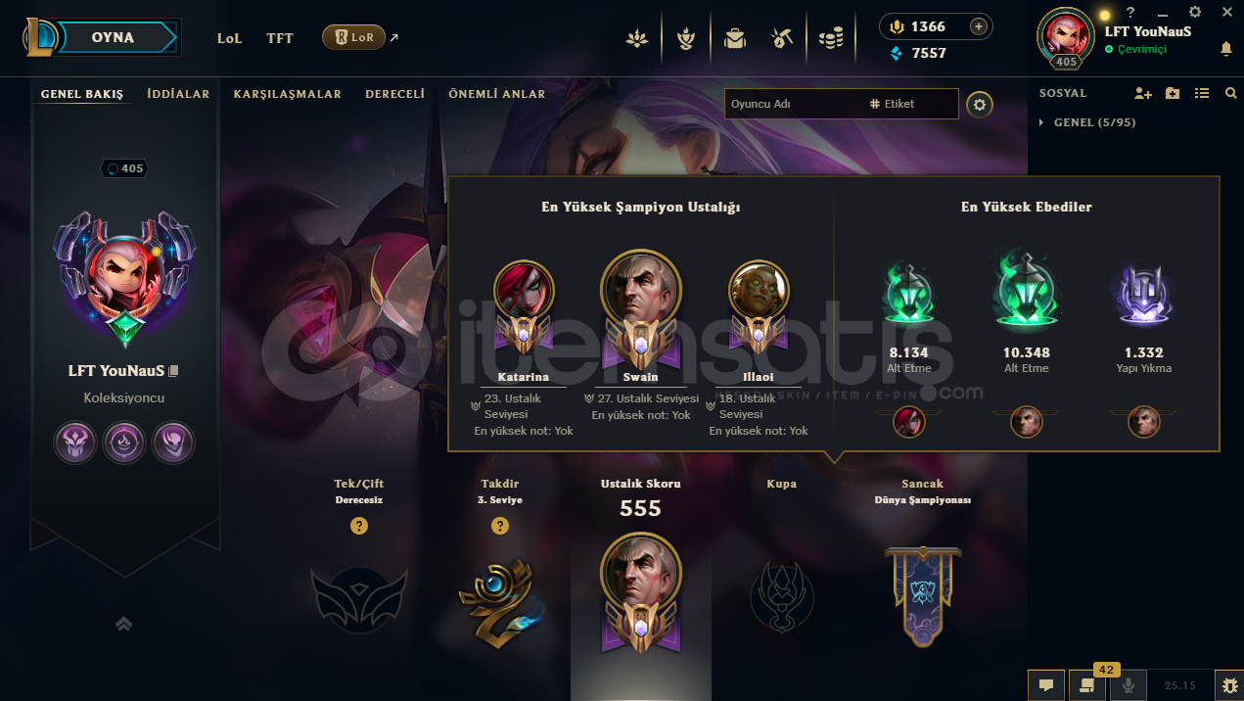Open the DERECELİ tab
The image size is (1244, 701).
pos(394,94)
